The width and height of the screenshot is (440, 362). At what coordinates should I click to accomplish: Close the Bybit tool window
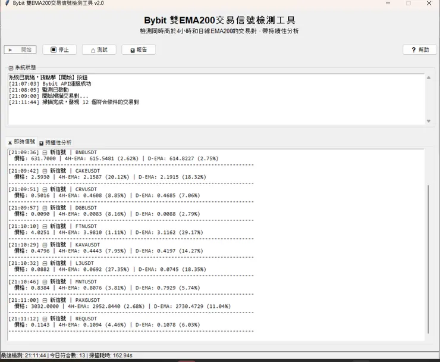click(x=429, y=3)
